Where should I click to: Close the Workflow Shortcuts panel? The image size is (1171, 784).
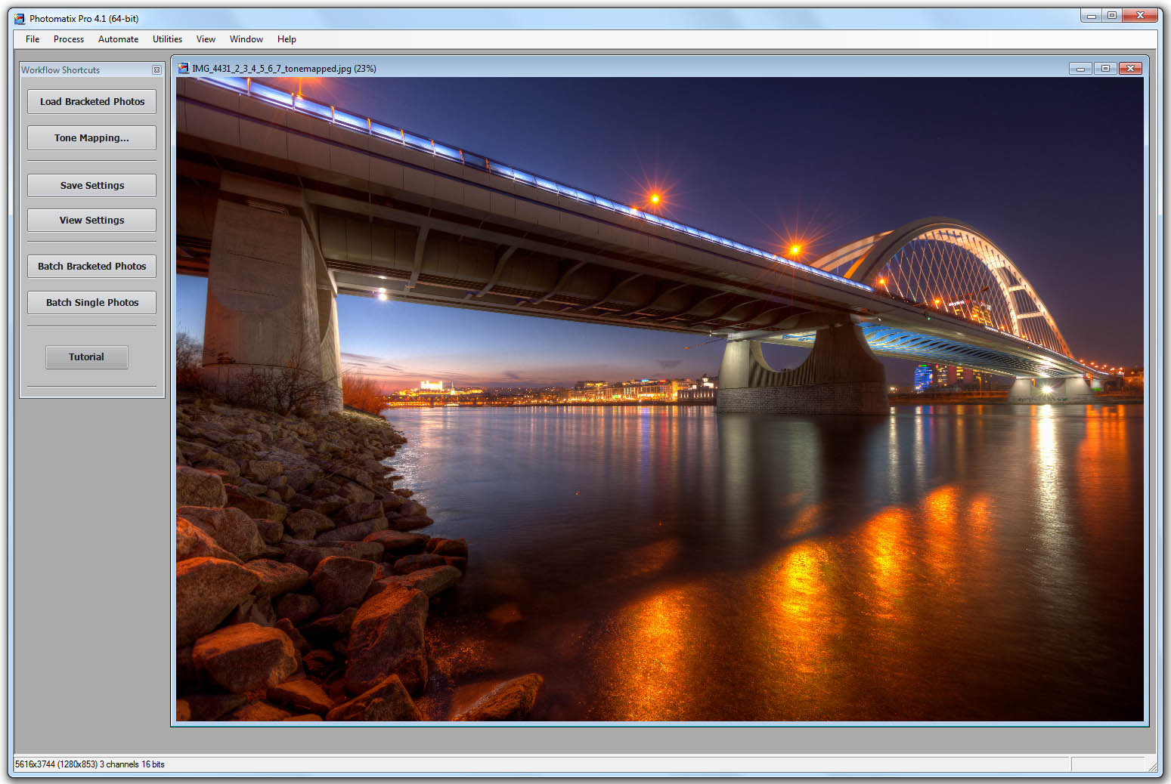(x=156, y=69)
